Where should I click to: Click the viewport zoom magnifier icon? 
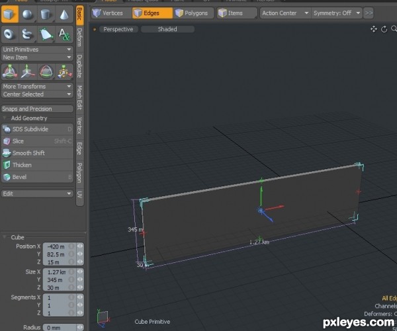(394, 29)
